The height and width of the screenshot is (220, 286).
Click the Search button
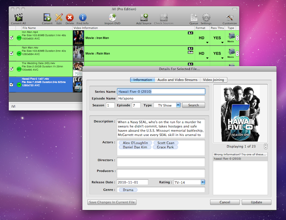(193, 105)
